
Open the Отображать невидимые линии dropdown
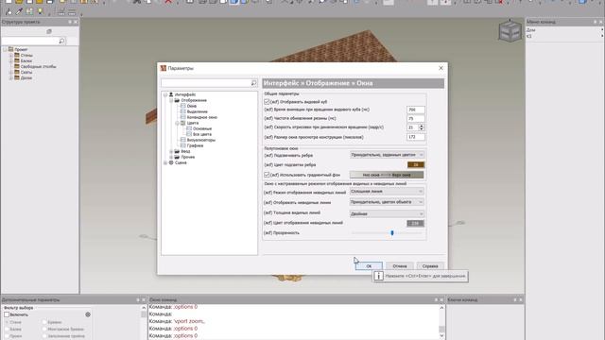point(387,202)
